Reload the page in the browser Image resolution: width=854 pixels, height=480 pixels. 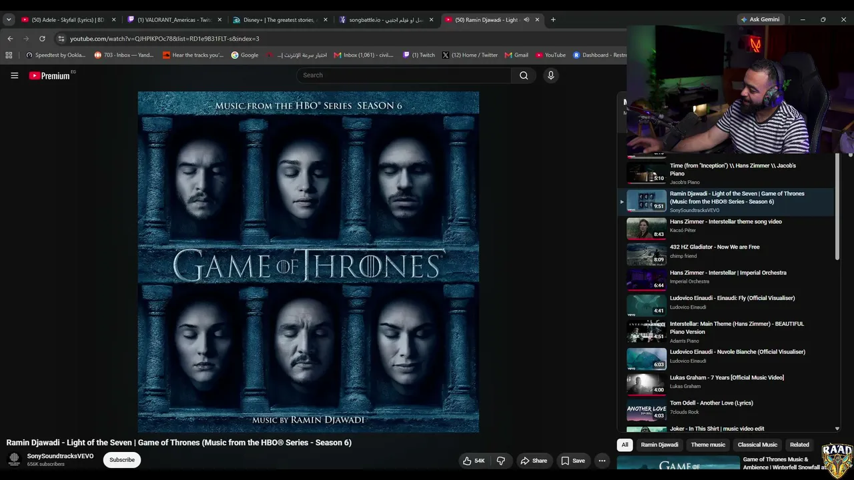coord(42,39)
